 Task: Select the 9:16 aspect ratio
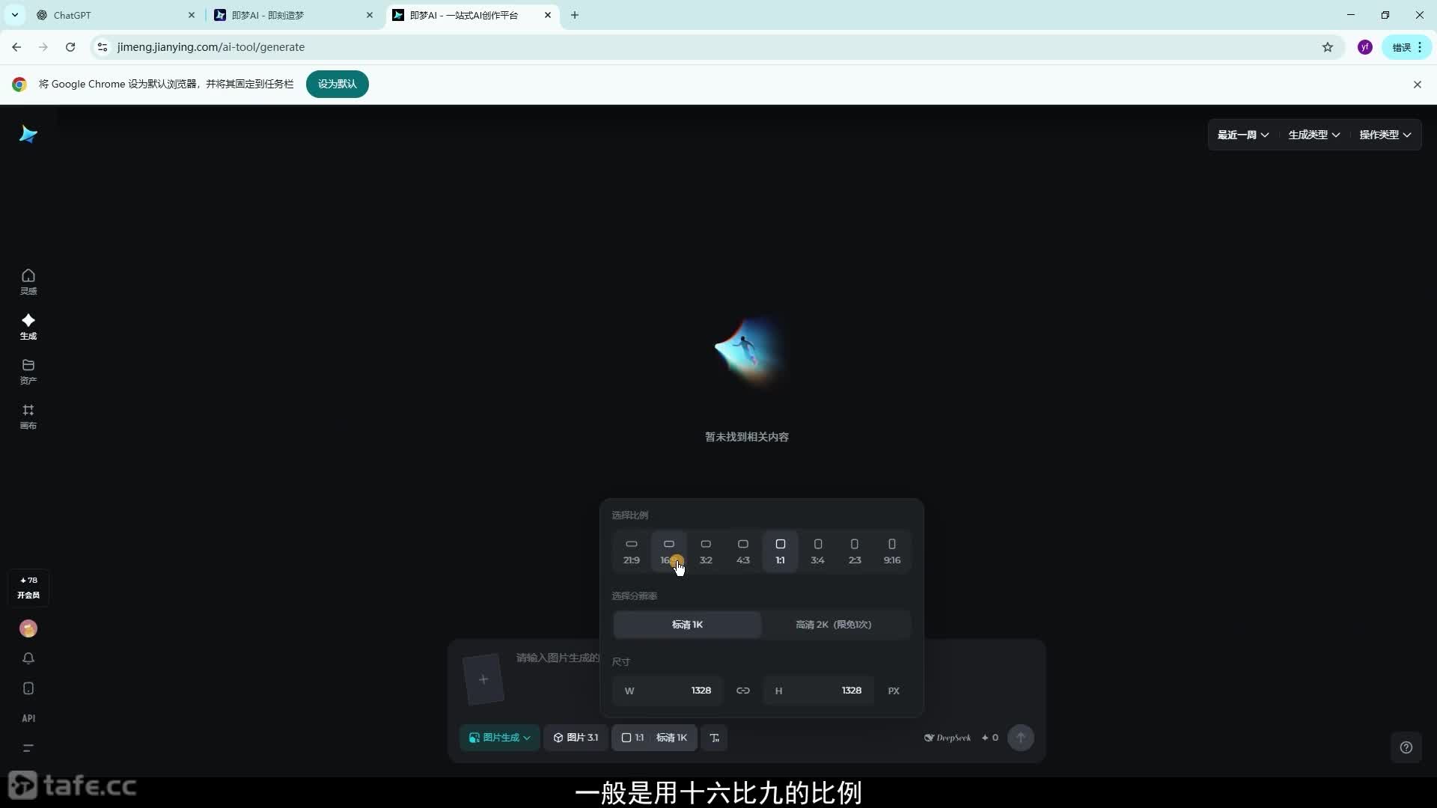pyautogui.click(x=892, y=551)
